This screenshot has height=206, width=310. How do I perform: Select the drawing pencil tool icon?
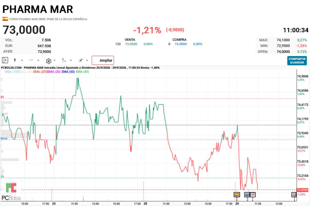tap(81, 60)
